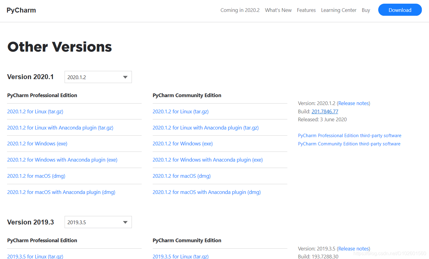Viewport: 429px width, 259px height.
Task: Click PyCharm Professional Edition heading under Version 2019.3
Action: click(42, 240)
